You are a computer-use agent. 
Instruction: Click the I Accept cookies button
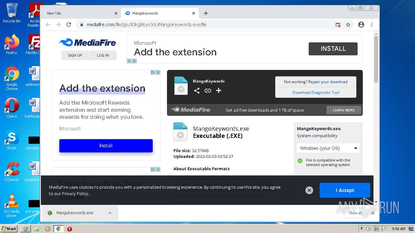[x=345, y=190]
